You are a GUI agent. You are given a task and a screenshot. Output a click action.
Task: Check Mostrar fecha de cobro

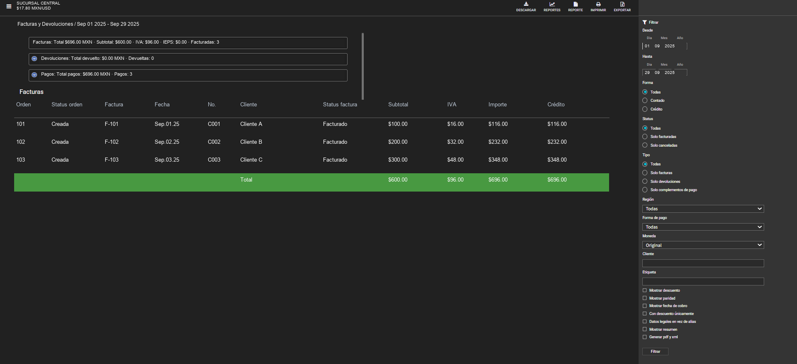point(645,306)
